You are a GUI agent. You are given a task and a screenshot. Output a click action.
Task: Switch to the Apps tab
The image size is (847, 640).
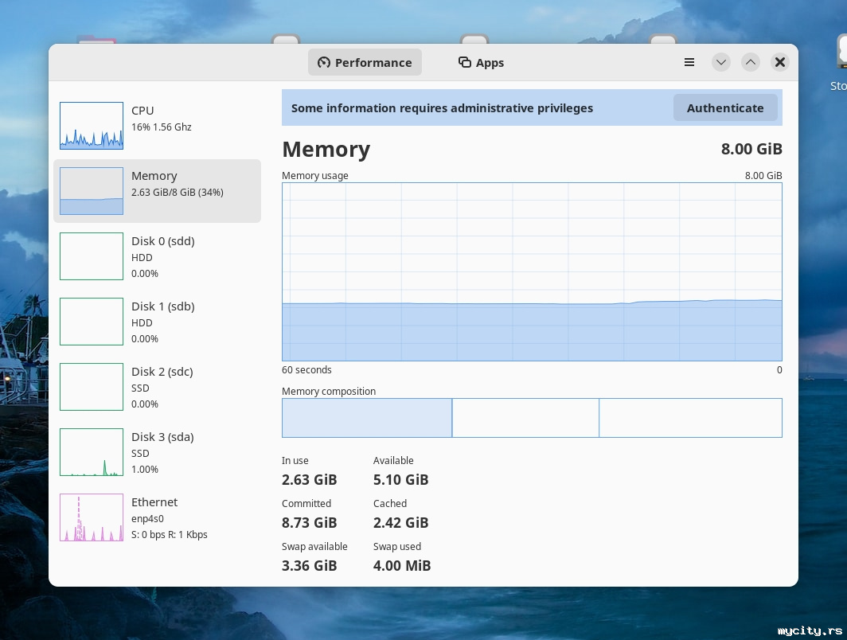click(x=481, y=62)
